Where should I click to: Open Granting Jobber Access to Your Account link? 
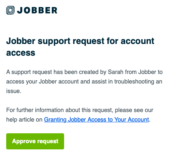[x=97, y=119]
